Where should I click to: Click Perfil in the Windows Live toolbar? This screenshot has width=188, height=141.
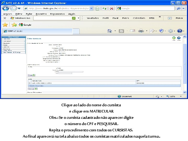(105, 18)
